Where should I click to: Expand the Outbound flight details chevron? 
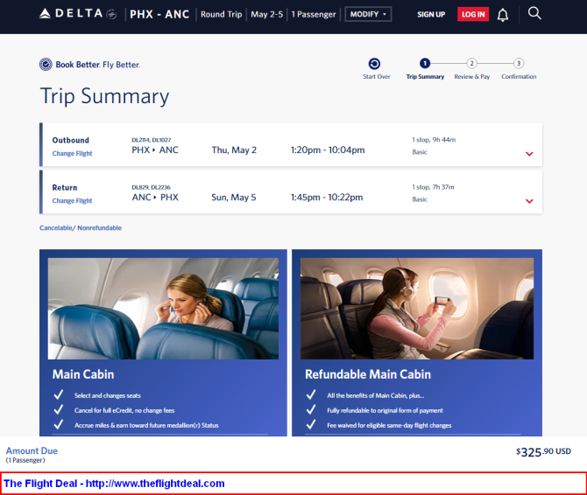tap(529, 154)
